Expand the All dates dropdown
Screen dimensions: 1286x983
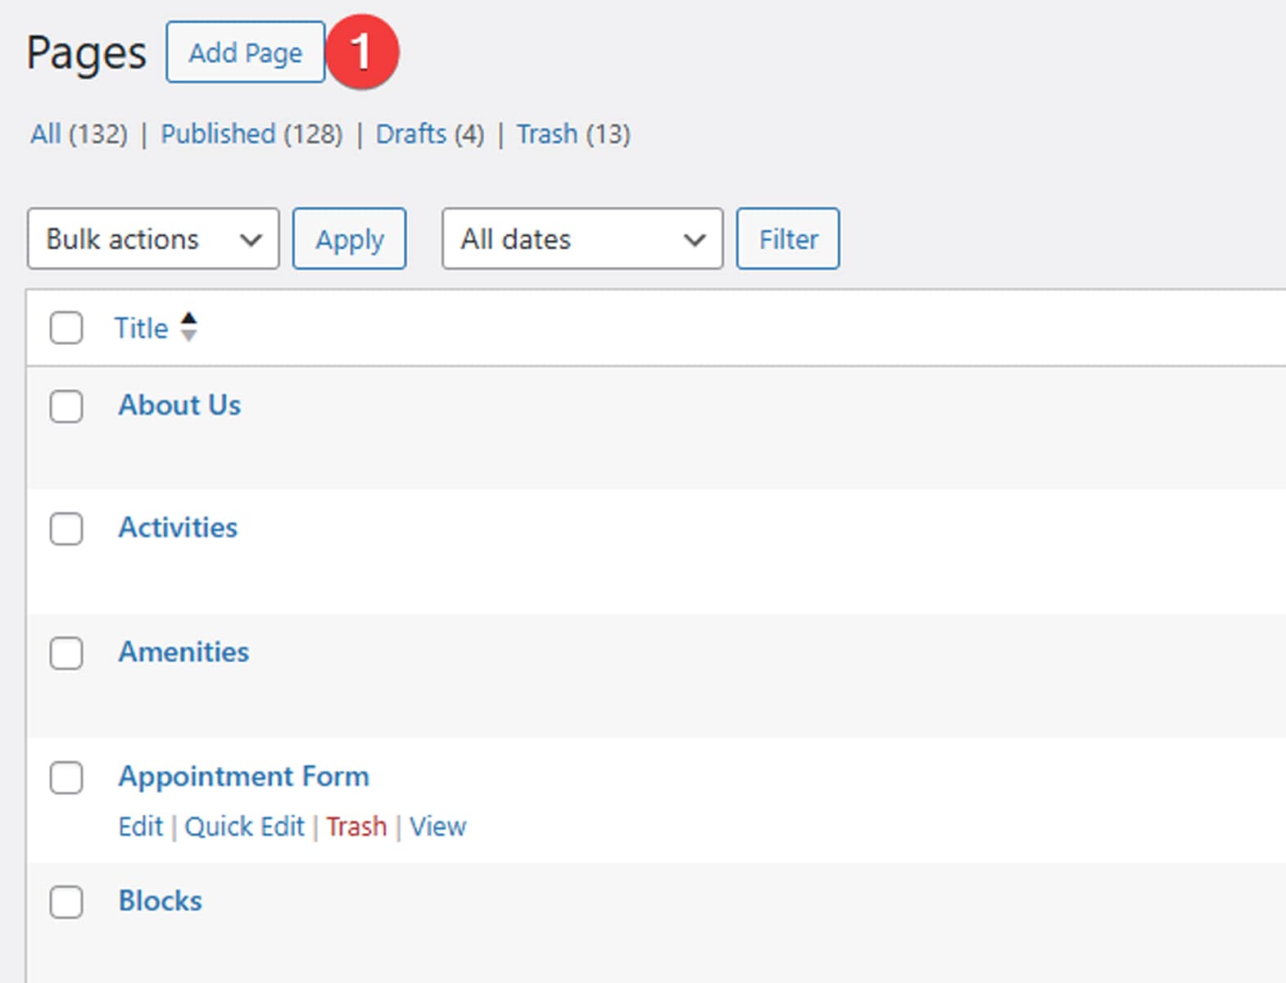click(x=582, y=239)
